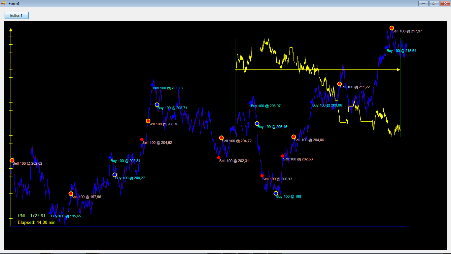Minimize the Form1 window
The image size is (451, 254).
pos(423,3)
